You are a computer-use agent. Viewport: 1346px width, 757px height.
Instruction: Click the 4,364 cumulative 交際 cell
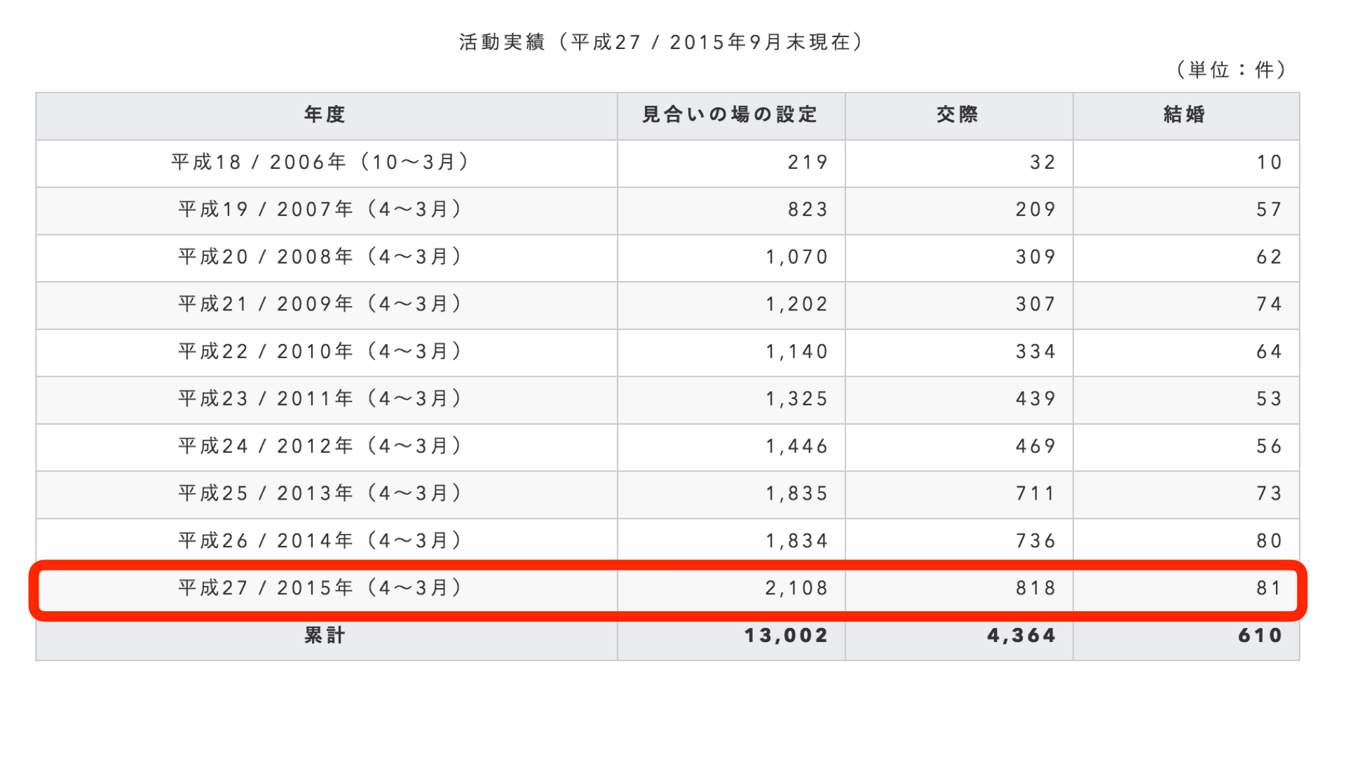[1021, 636]
